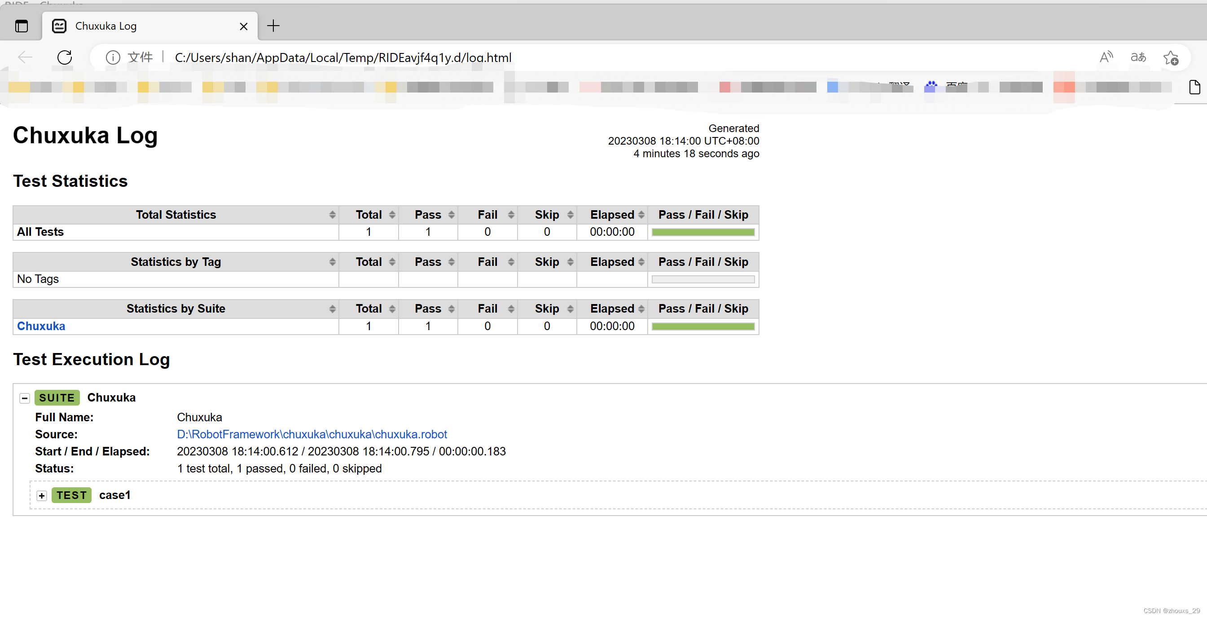Add page to favorites star icon
The image size is (1207, 618).
[x=1171, y=57]
